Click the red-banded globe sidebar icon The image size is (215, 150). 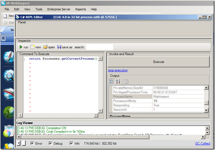pyautogui.click(x=8, y=94)
